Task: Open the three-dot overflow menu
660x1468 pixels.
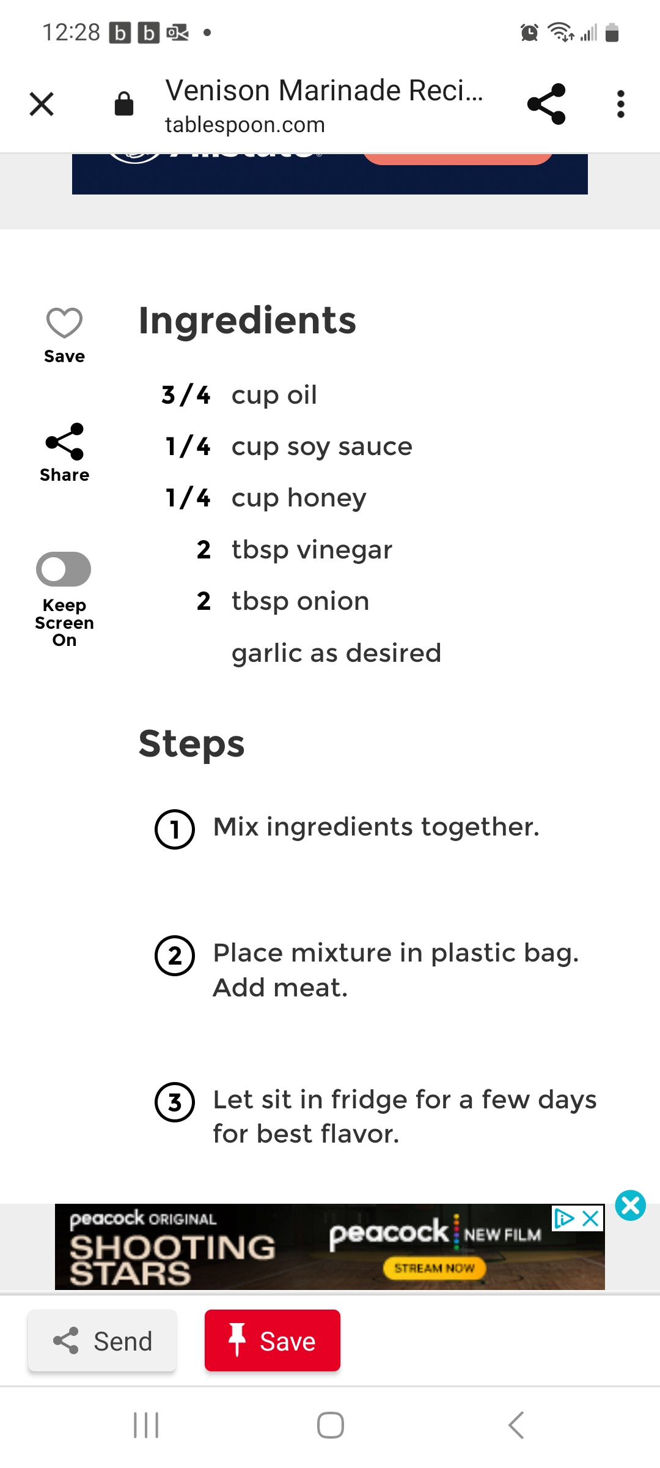Action: pyautogui.click(x=621, y=104)
